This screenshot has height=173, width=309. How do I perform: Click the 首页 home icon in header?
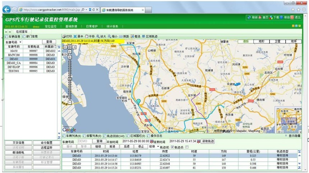[x=260, y=18]
